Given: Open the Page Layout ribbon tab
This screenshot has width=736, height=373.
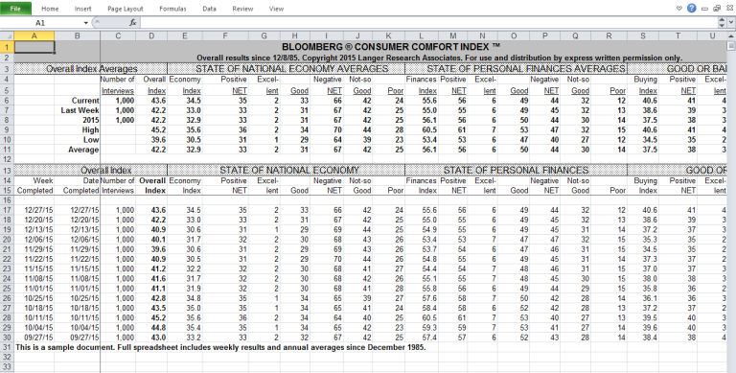Looking at the screenshot, I should pos(126,9).
